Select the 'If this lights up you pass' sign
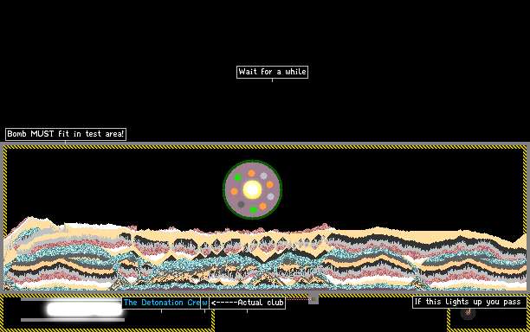Viewport: 530px width, 332px height. click(x=469, y=302)
